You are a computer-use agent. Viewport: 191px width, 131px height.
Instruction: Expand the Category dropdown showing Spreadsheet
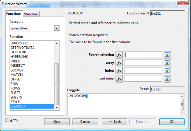[56, 28]
